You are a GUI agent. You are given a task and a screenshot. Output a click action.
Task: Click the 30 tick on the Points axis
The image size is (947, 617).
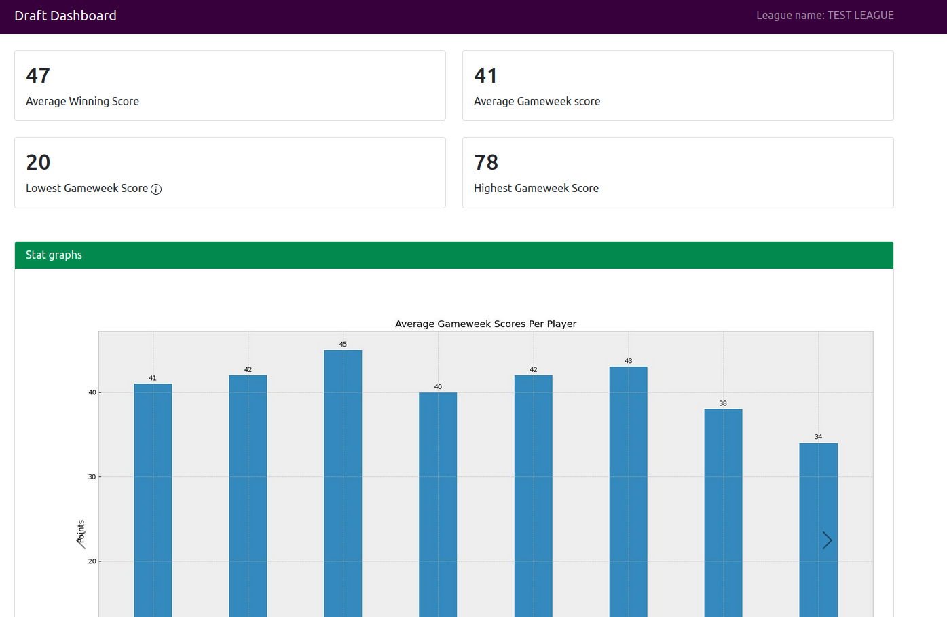(92, 477)
